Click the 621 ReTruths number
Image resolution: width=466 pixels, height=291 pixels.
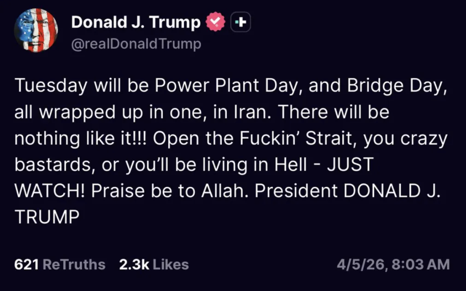coord(26,265)
